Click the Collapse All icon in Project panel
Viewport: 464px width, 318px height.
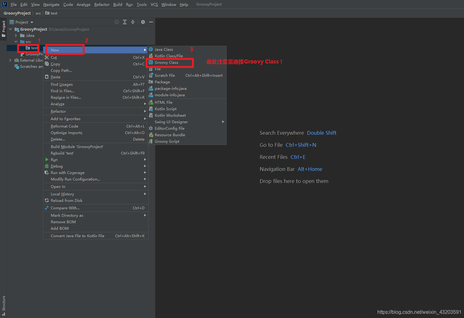[x=133, y=22]
